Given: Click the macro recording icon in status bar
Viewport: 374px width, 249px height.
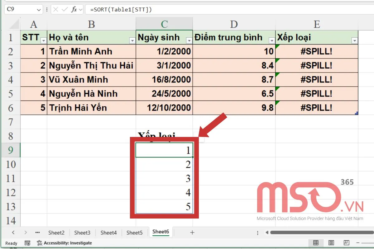Looking at the screenshot, I should (x=27, y=243).
